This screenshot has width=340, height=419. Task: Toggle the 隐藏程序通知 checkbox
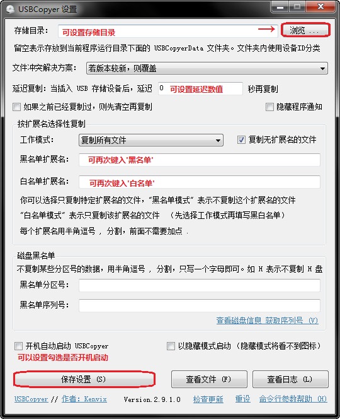[x=269, y=107]
